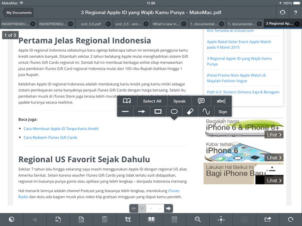Pick the arrow drawing tool

(x=142, y=111)
